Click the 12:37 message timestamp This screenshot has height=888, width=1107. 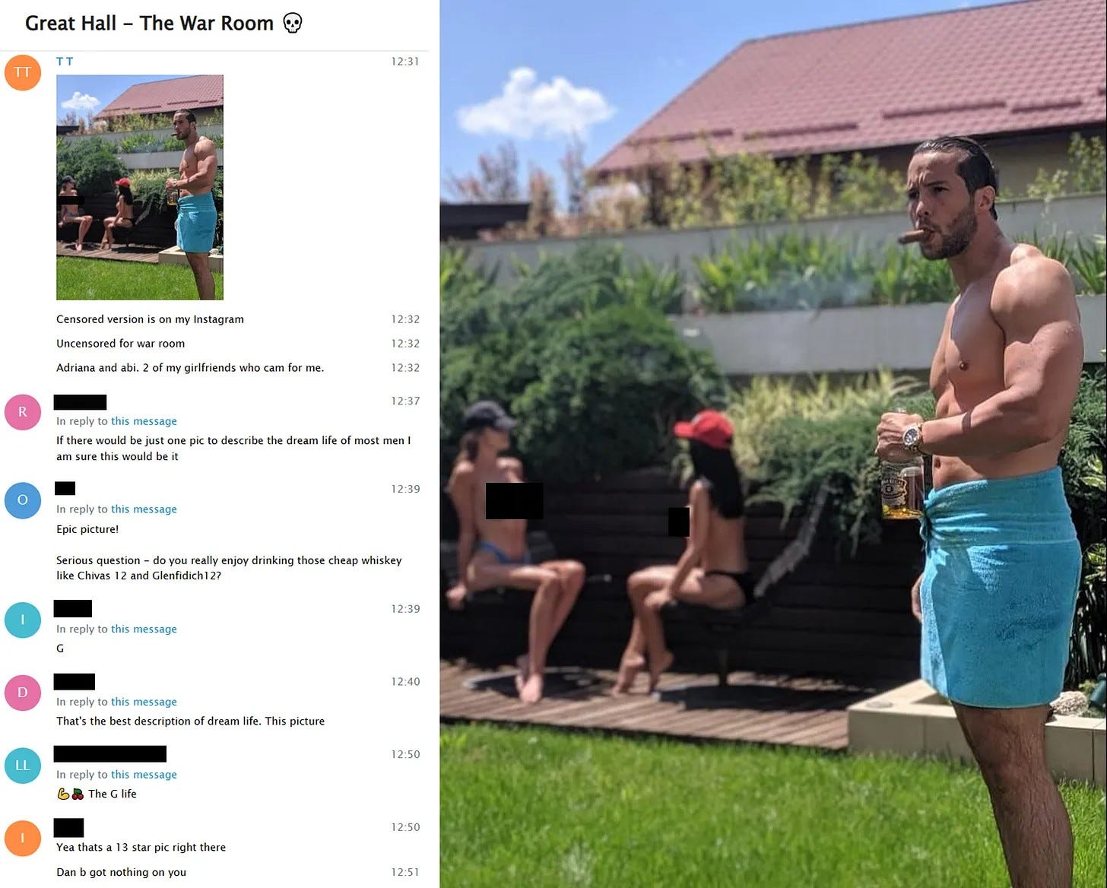click(x=405, y=401)
